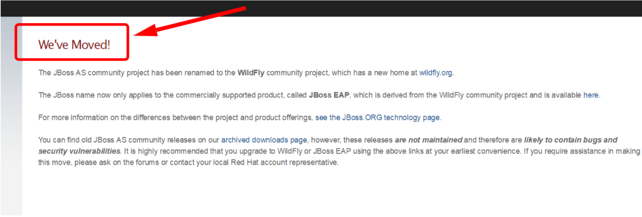The height and width of the screenshot is (217, 642).
Task: Click the bold 'WildFly' word
Action: [x=251, y=73]
